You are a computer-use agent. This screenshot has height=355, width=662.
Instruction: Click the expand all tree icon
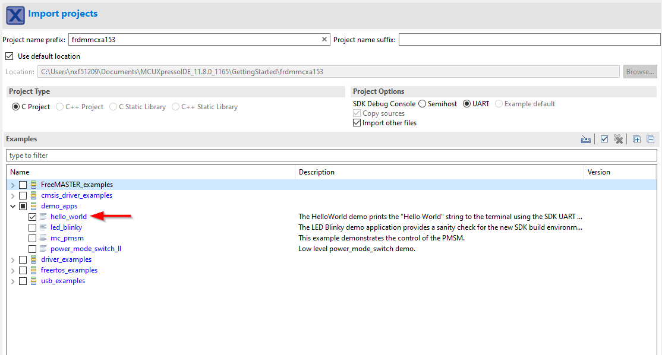click(636, 140)
